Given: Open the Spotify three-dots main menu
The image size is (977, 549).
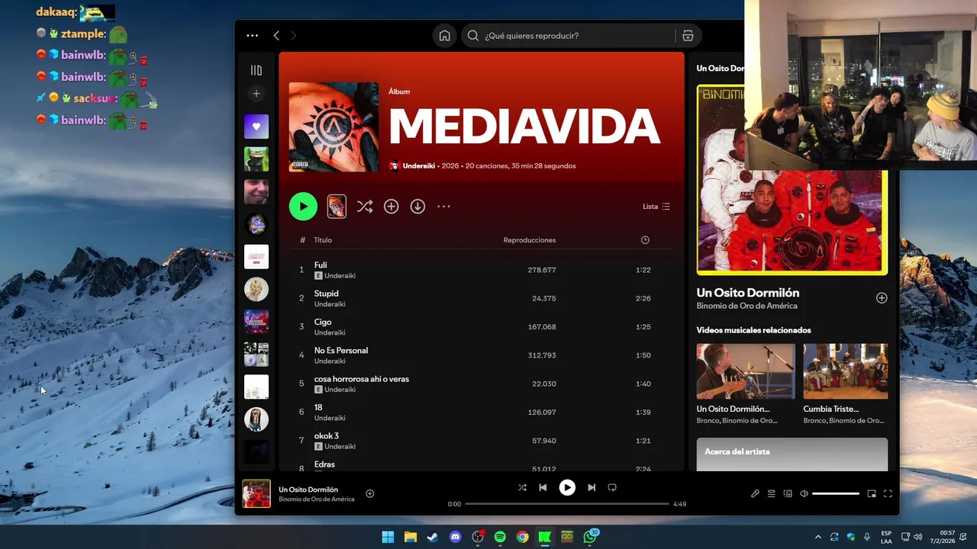Looking at the screenshot, I should click(252, 36).
